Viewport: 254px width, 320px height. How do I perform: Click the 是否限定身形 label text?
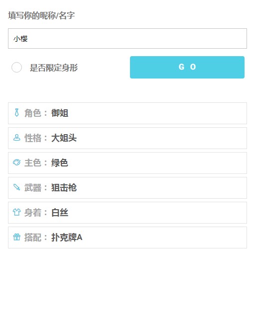click(54, 68)
